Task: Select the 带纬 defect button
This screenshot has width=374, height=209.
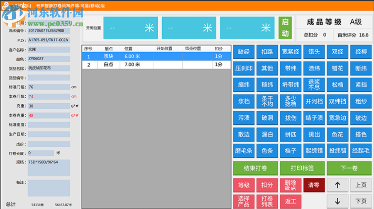Action: (x=291, y=68)
